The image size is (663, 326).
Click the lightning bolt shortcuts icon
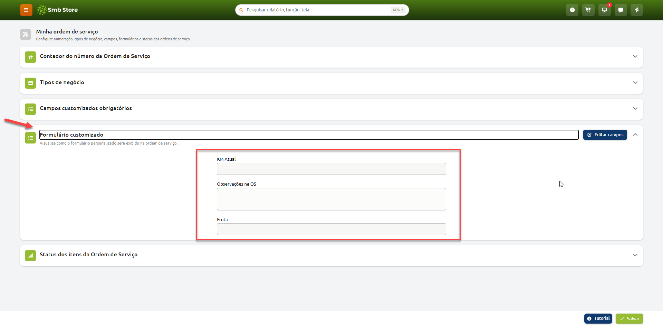point(637,10)
